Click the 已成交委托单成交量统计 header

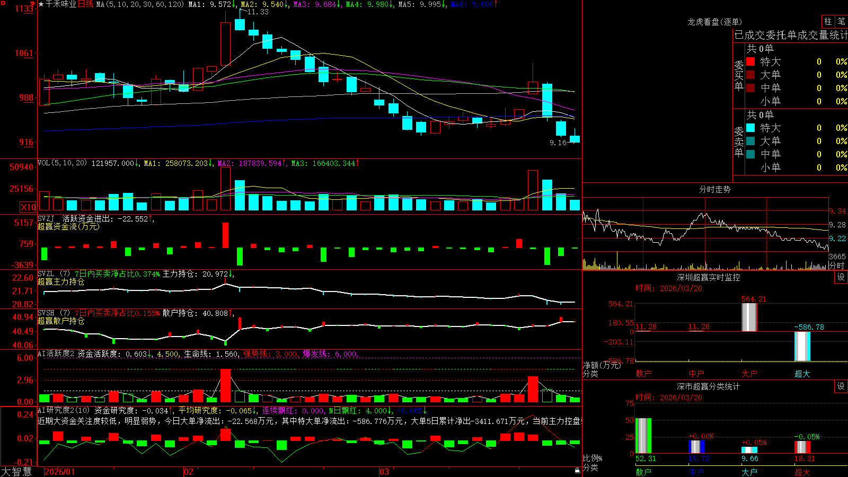(791, 35)
